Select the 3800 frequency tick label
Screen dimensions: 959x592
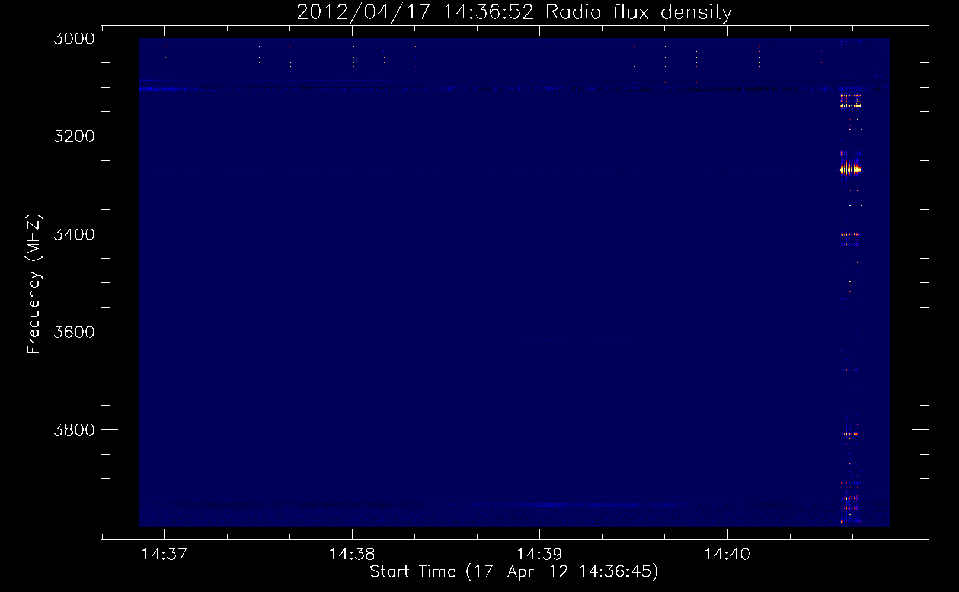click(x=74, y=430)
